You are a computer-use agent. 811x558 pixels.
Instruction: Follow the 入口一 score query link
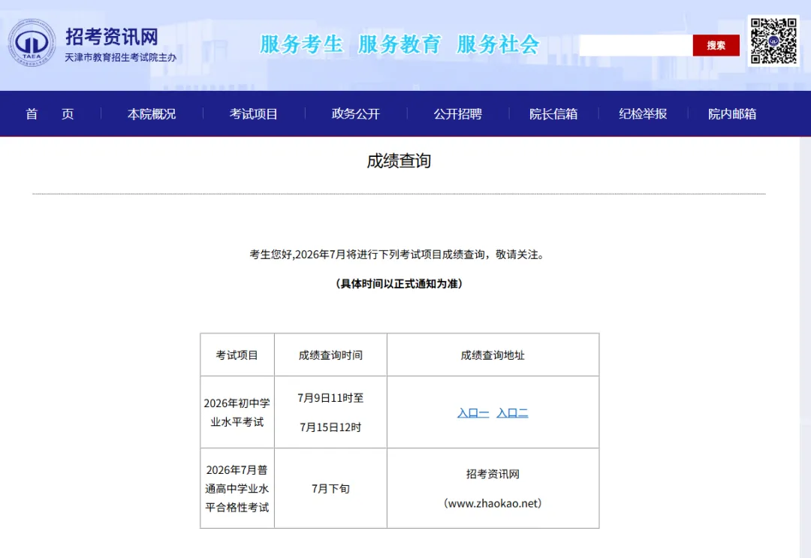[x=473, y=413]
